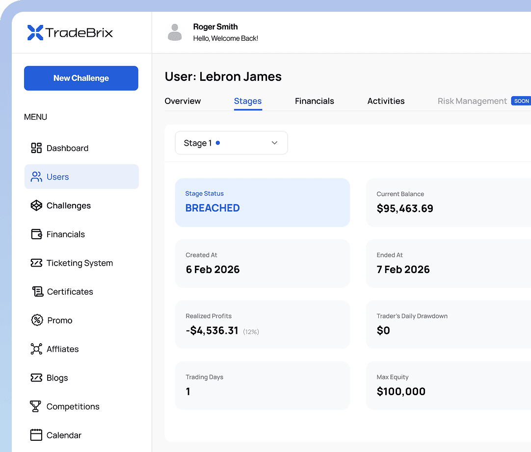
Task: Expand the stage selector chevron arrow
Action: 274,143
